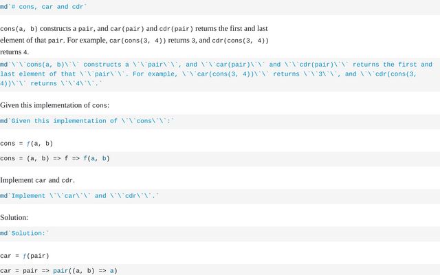Click the ƒ symbol in the cons output
Image resolution: width=440 pixels, height=275 pixels.
tap(29, 144)
